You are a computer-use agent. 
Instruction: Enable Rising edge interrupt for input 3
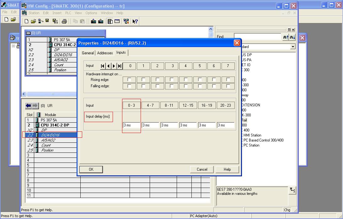[x=171, y=80]
